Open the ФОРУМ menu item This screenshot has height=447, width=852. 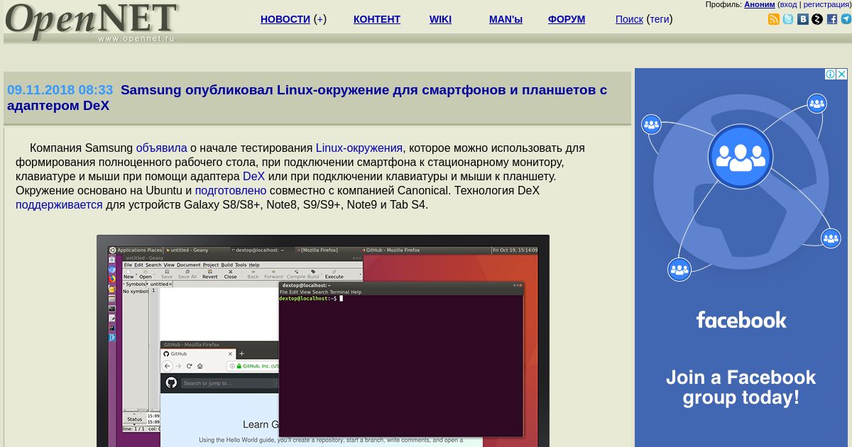567,19
